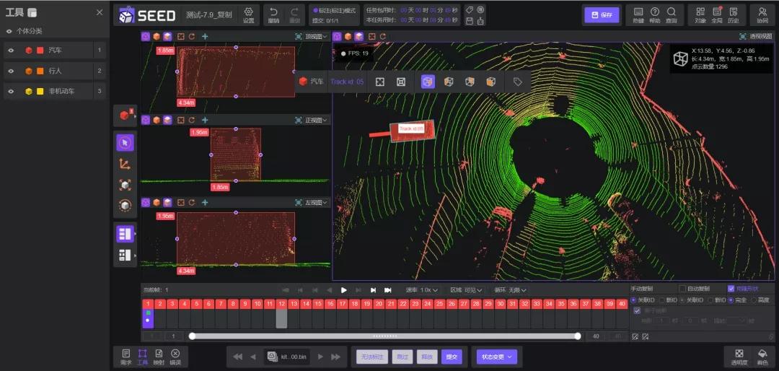This screenshot has height=371, width=779.
Task: Open the 协同 collaboration icon
Action: pos(762,15)
